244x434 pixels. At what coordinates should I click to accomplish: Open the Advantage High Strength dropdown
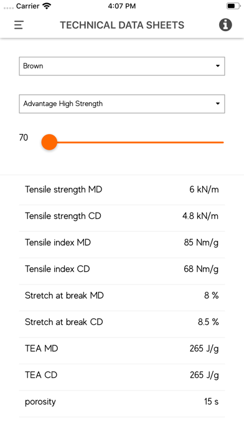coord(122,104)
